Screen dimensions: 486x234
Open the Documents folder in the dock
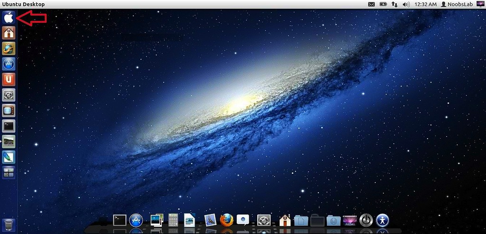coord(301,221)
